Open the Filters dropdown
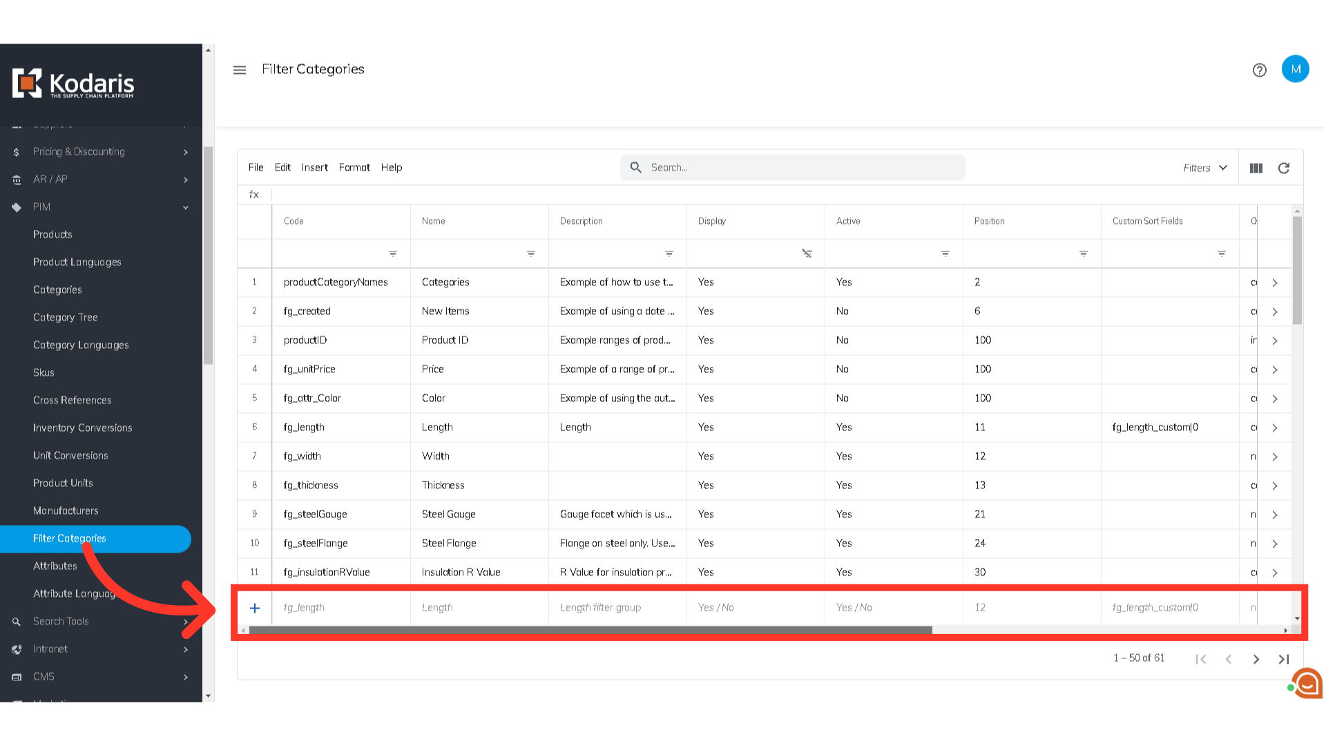 tap(1204, 168)
